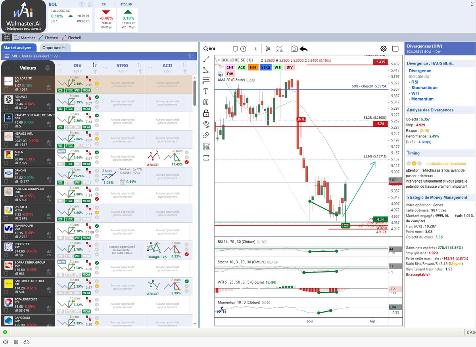Click the status bar cloud icon
The width and height of the screenshot is (476, 347).
27,342
